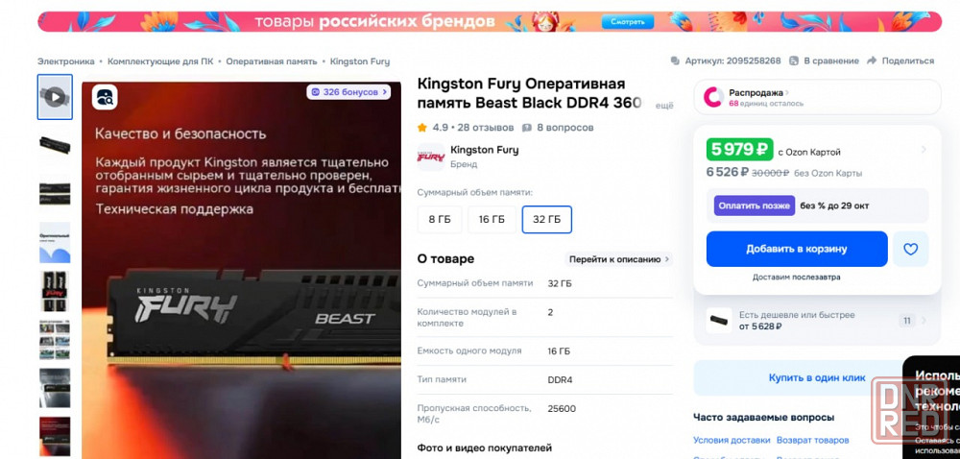
Task: Expand the cheaper or faster offers row
Action: coord(817,321)
